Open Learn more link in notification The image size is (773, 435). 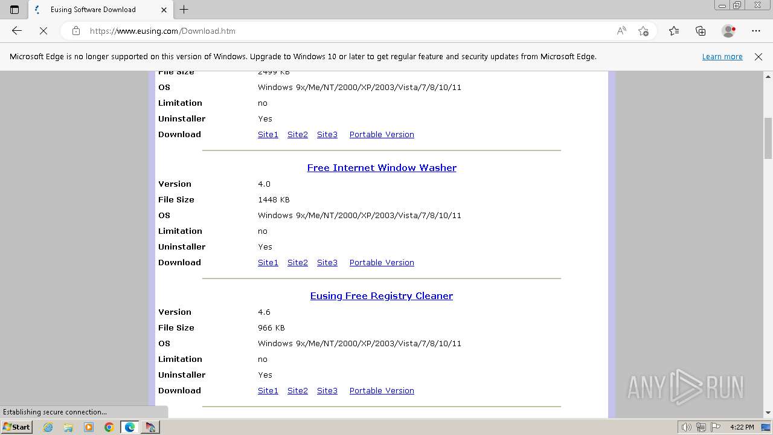(x=722, y=57)
